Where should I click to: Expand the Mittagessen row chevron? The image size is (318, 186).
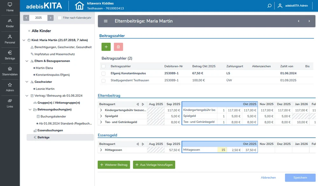[101, 150]
